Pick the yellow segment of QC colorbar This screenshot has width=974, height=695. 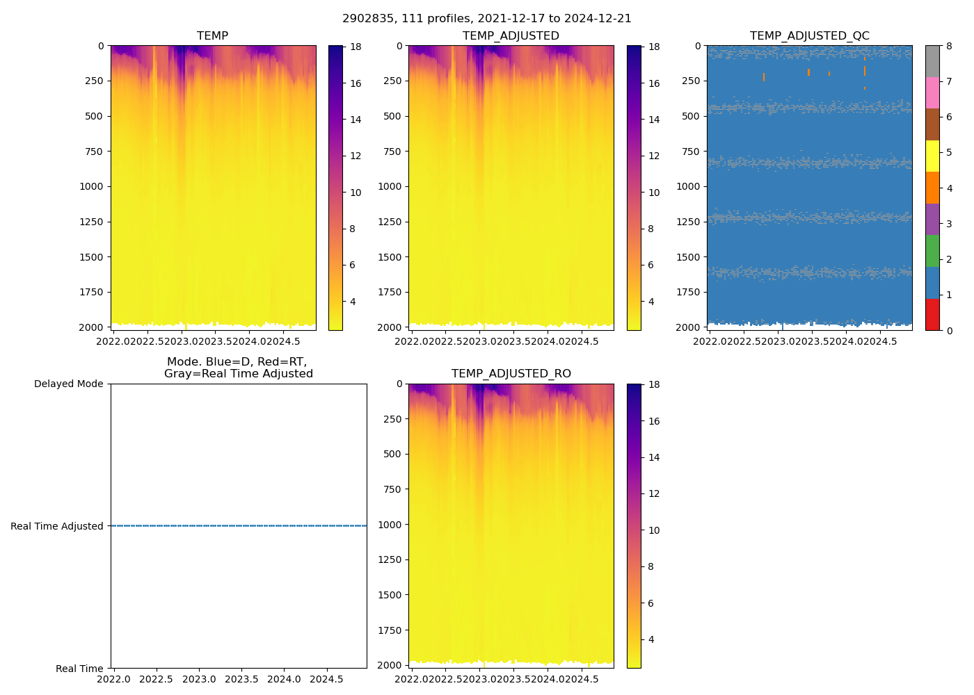pyautogui.click(x=932, y=156)
